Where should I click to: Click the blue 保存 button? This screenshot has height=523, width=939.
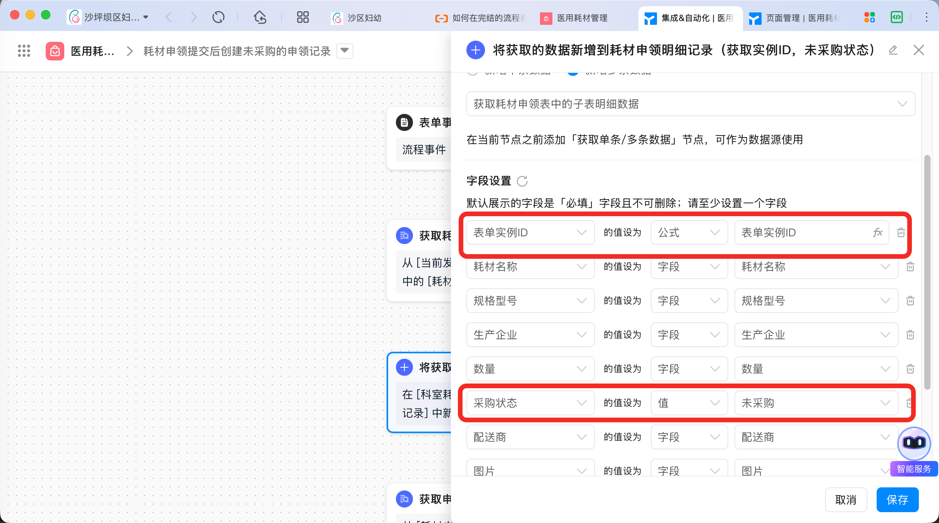click(897, 500)
